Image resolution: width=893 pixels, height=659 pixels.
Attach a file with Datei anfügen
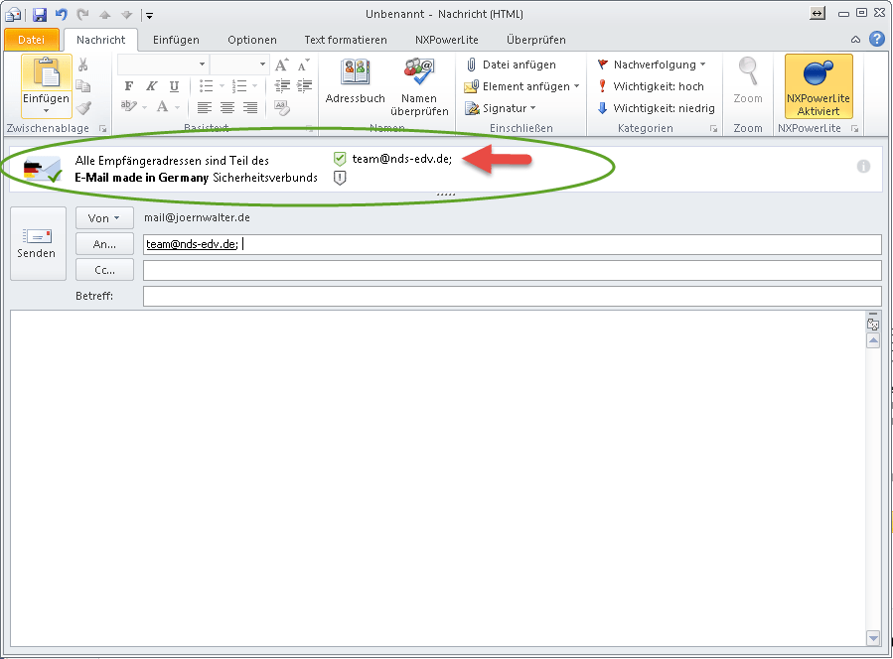(511, 65)
